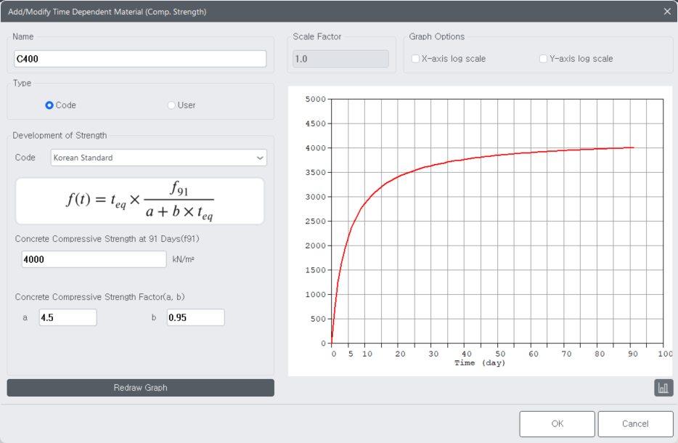Enable X-axis log scale

415,58
